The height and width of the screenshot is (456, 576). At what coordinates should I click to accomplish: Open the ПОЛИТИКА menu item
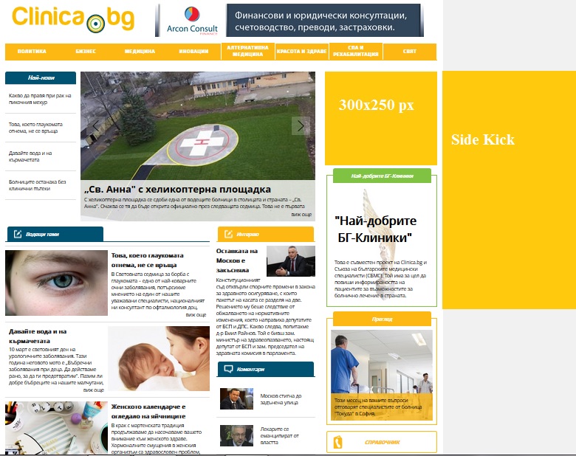click(x=32, y=52)
